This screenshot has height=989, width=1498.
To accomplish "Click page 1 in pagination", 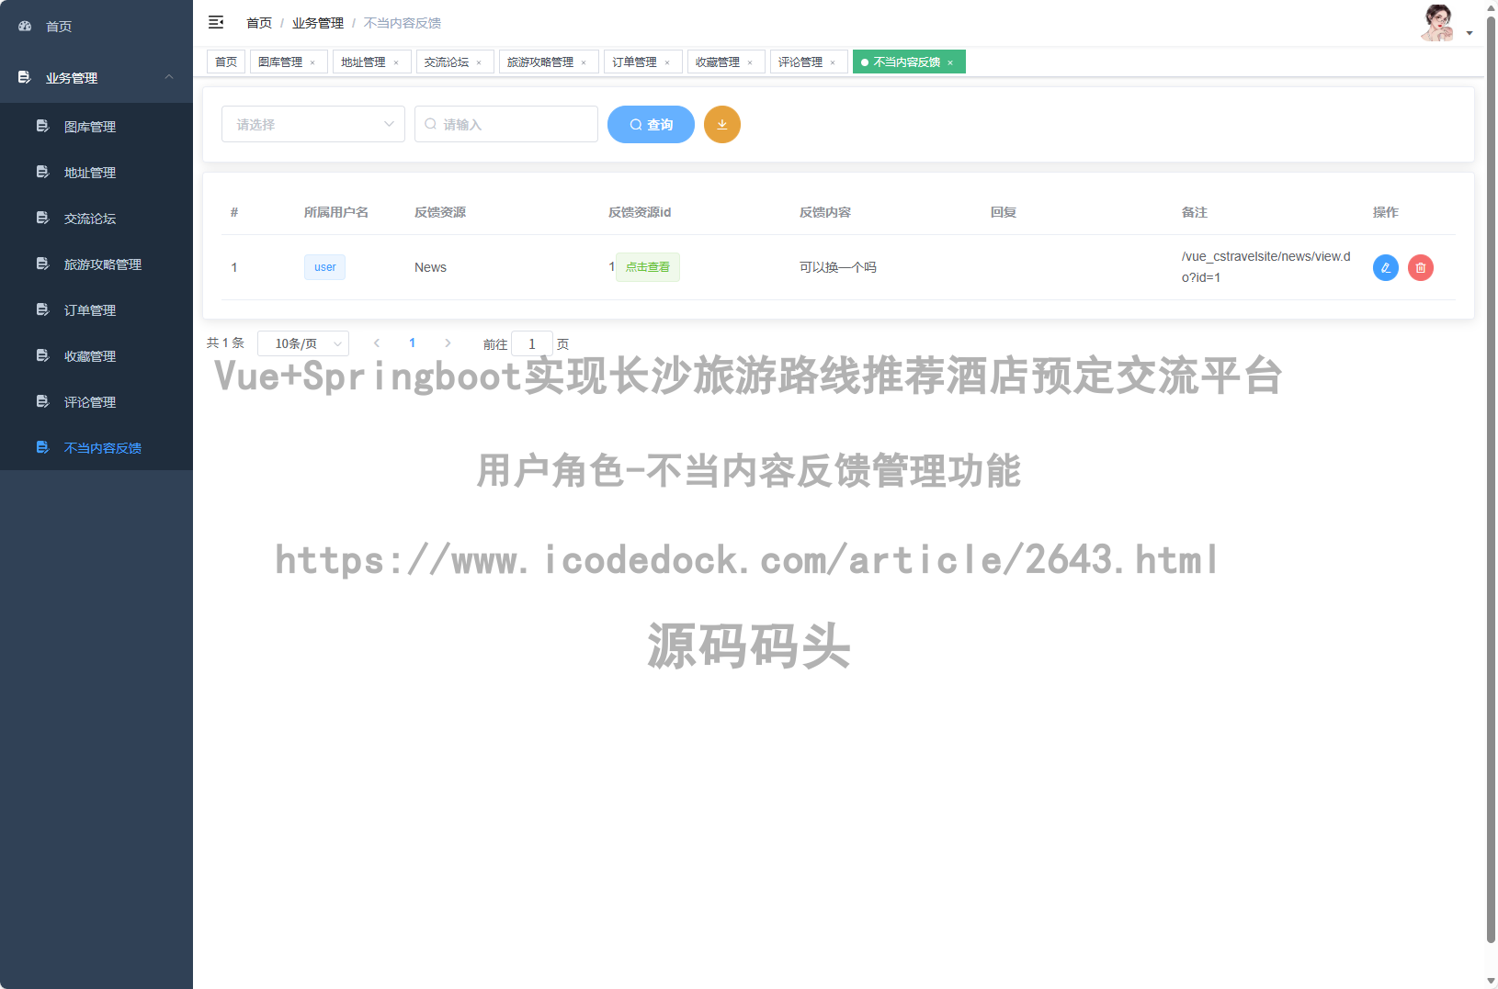I will (x=412, y=343).
